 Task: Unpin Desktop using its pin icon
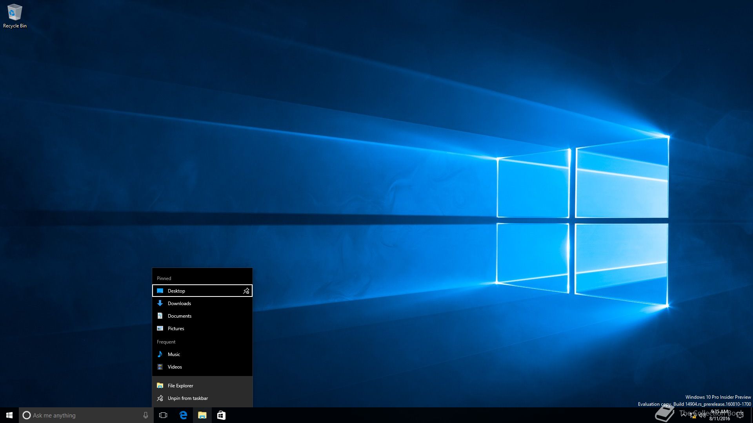(x=246, y=291)
